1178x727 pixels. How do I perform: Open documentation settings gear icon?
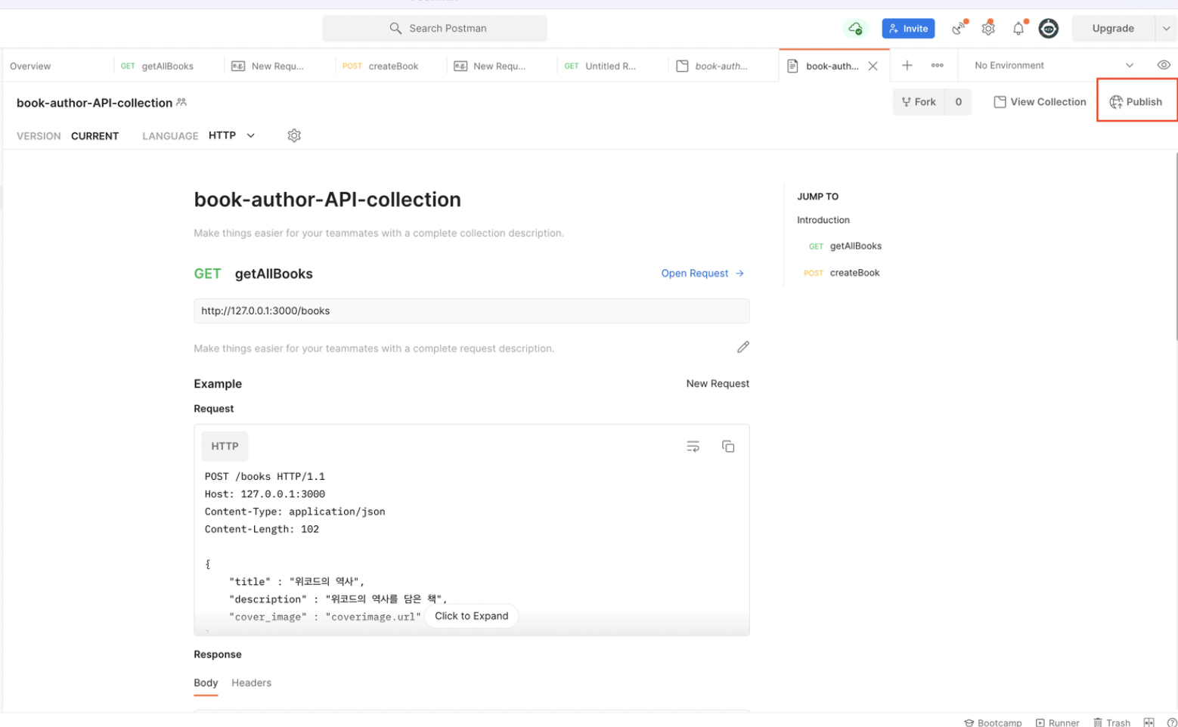294,135
